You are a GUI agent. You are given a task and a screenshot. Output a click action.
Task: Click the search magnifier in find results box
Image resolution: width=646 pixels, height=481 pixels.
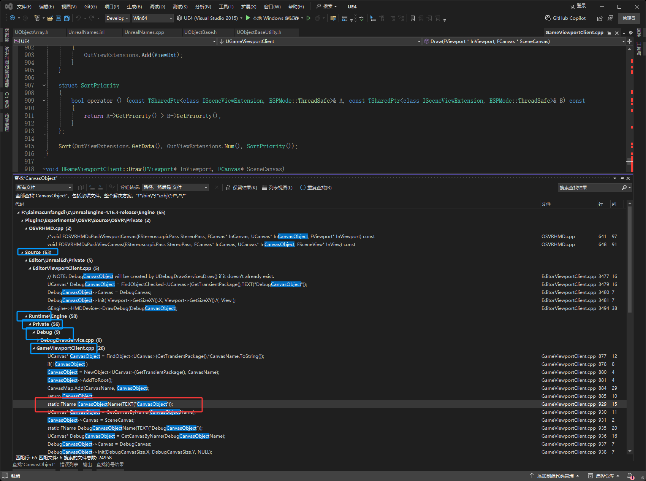[x=624, y=187]
